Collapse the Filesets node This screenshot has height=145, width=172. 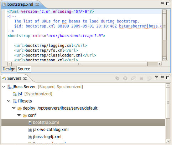point(9,101)
